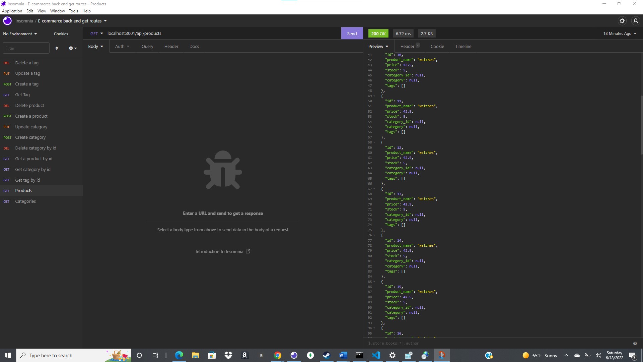Open the Amazon taskbar icon
This screenshot has height=362, width=643.
245,355
